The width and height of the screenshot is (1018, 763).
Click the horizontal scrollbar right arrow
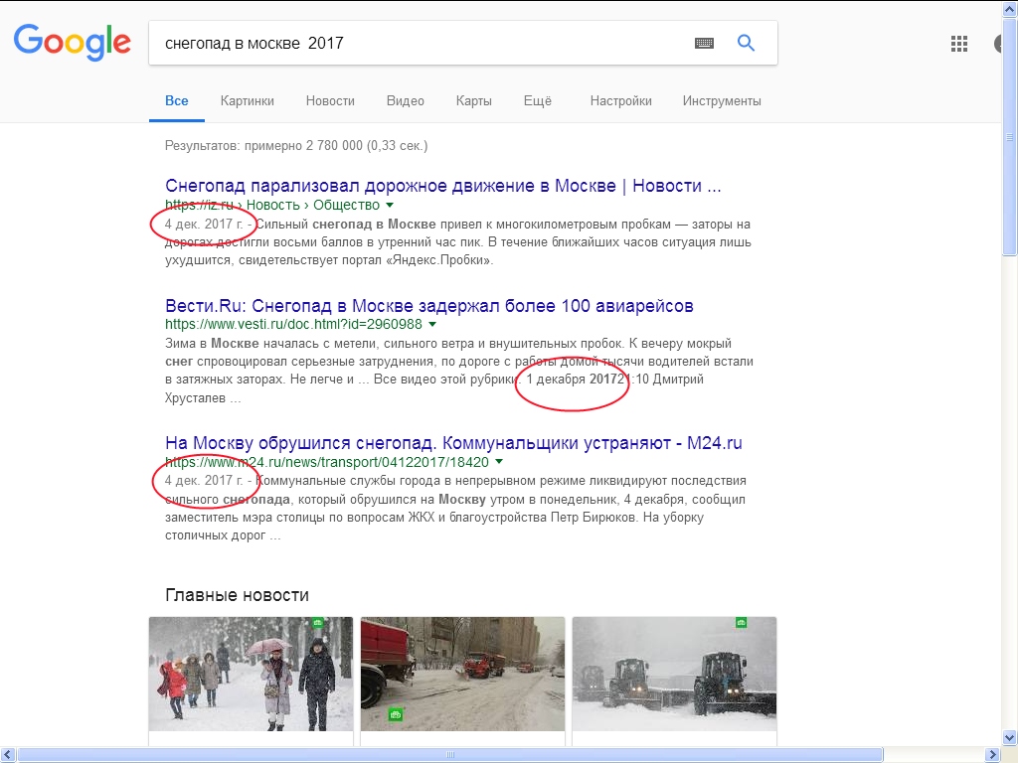(993, 755)
